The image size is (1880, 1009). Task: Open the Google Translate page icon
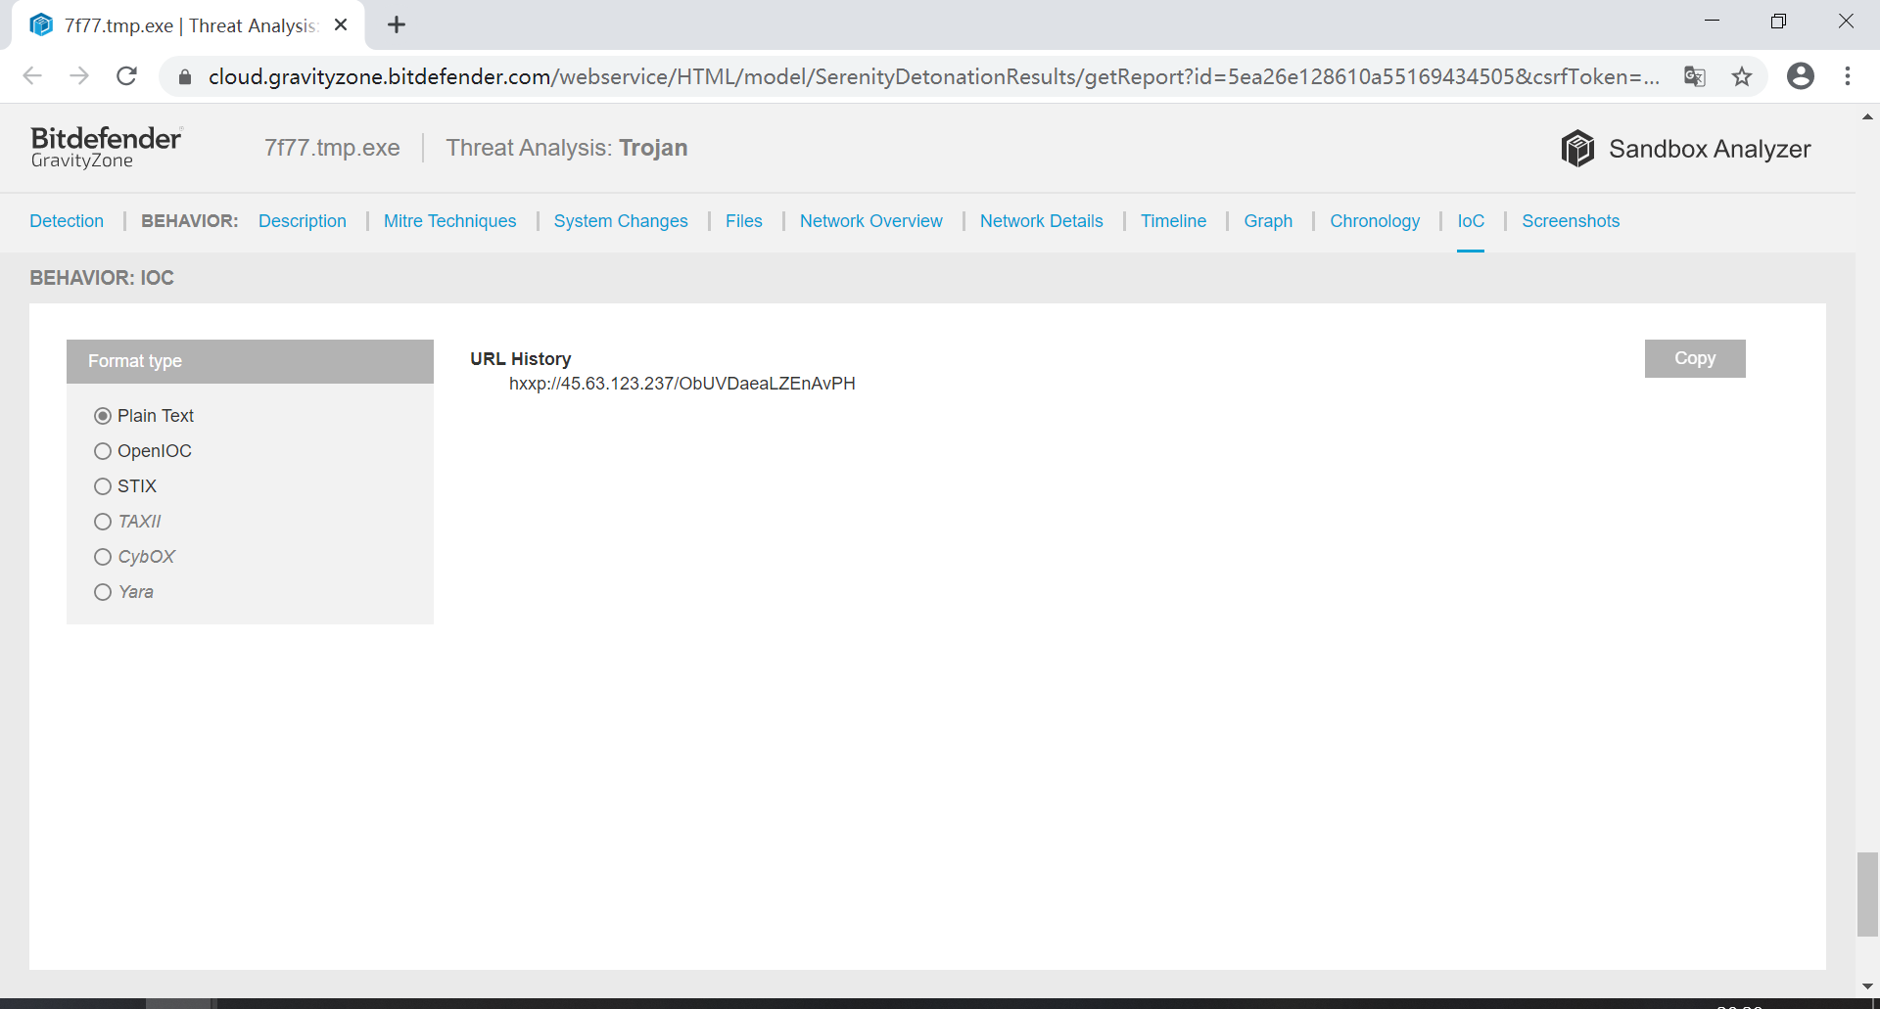coord(1695,76)
